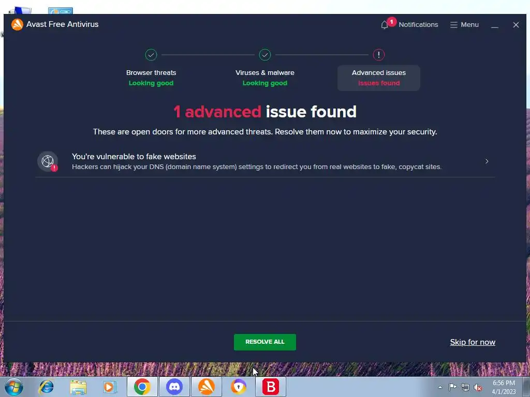
Task: Open Avast Secure Browser taskbar icon
Action: [239, 387]
